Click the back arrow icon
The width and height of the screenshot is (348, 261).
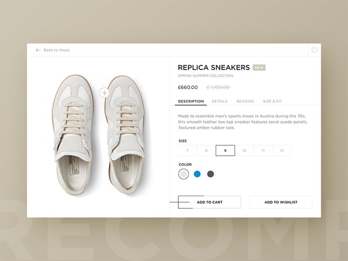38,50
